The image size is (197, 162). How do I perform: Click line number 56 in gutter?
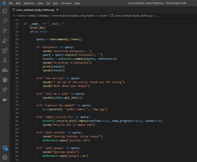click(17, 24)
